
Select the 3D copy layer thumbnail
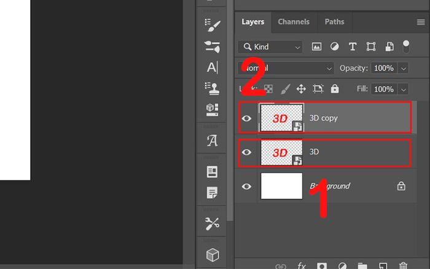[281, 118]
